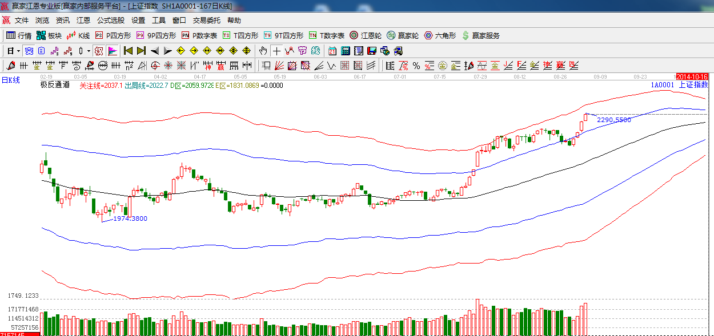Click the 板块 sector icon
This screenshot has height=336, width=714.
(49, 35)
